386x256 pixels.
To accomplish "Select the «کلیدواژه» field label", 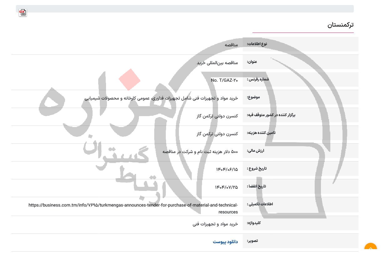I will [253, 223].
